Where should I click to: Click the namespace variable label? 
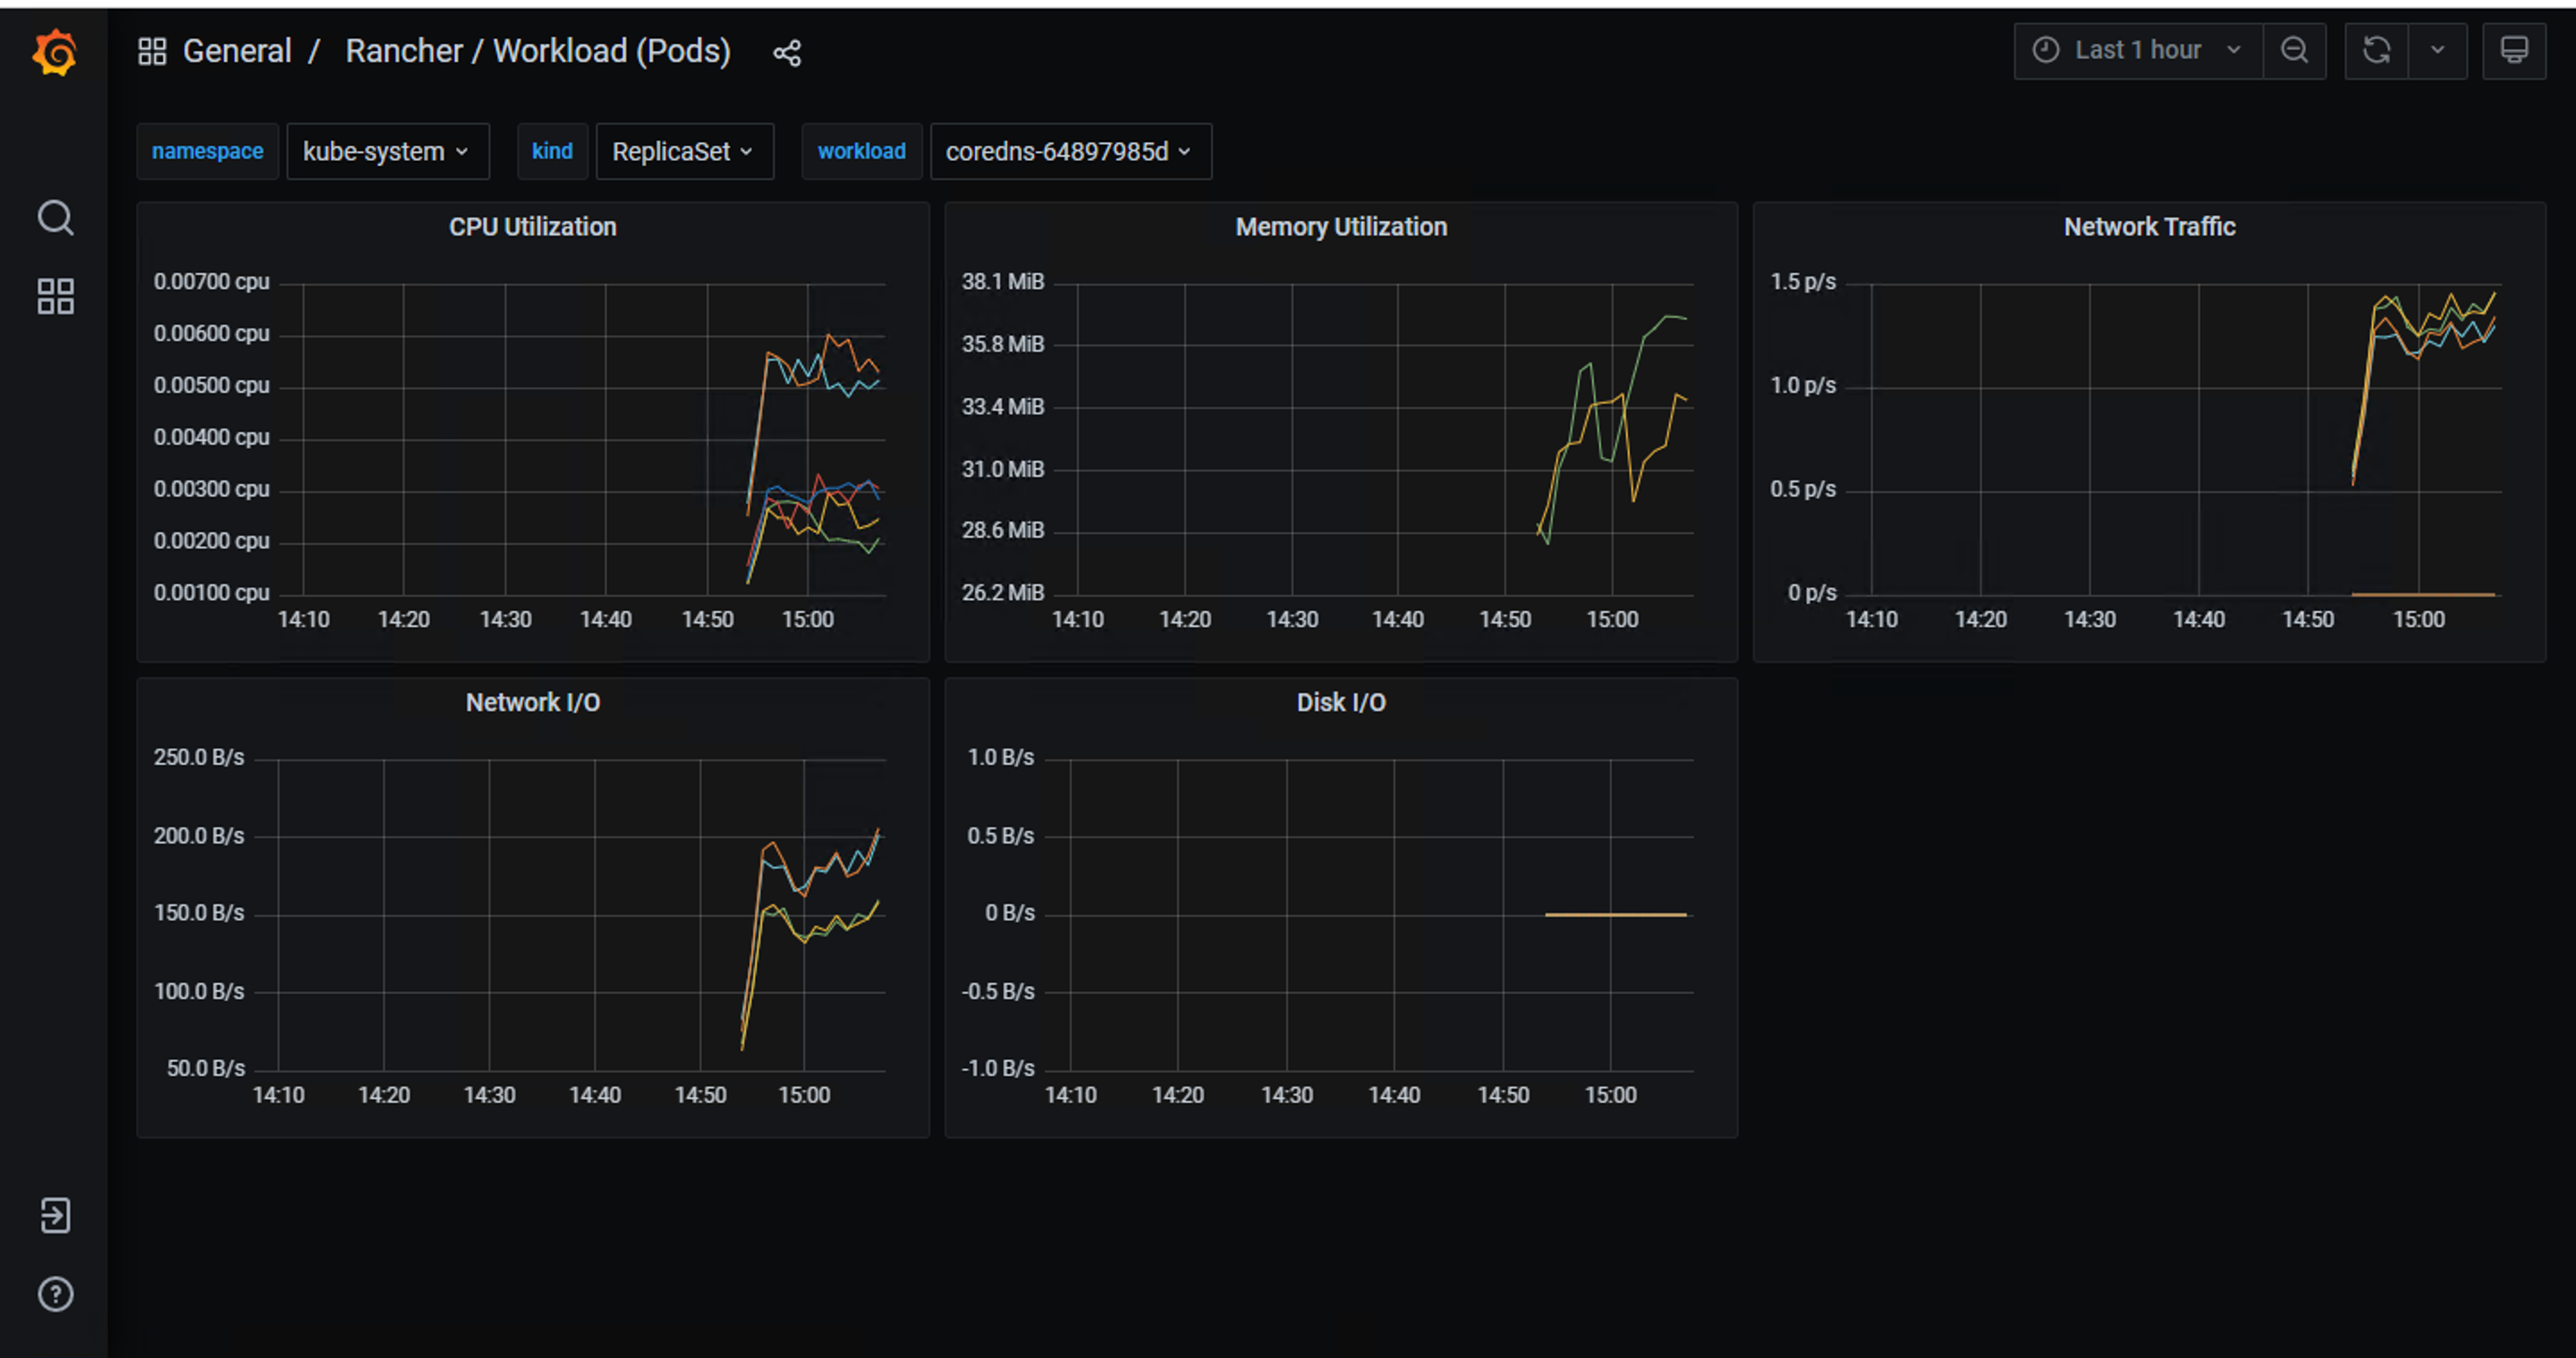pyautogui.click(x=208, y=151)
